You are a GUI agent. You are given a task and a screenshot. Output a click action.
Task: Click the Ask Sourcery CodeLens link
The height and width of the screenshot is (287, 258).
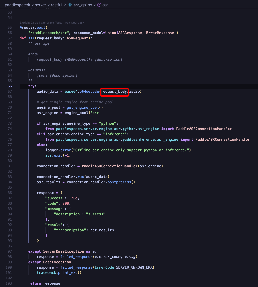pyautogui.click(x=74, y=23)
